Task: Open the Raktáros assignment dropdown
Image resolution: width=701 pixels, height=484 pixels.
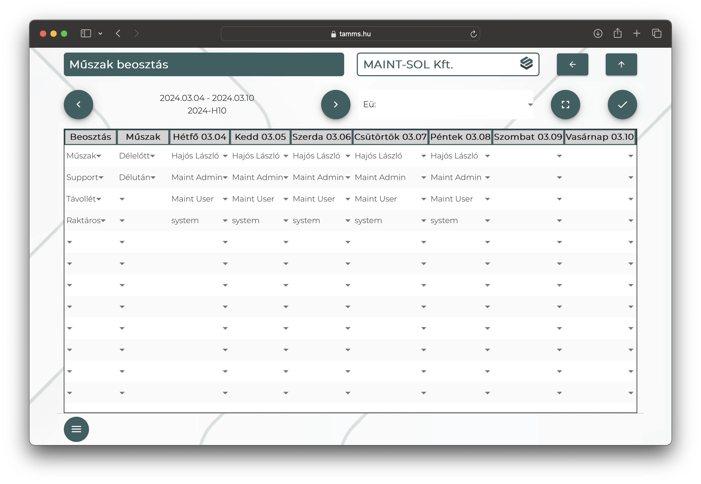Action: click(x=86, y=220)
